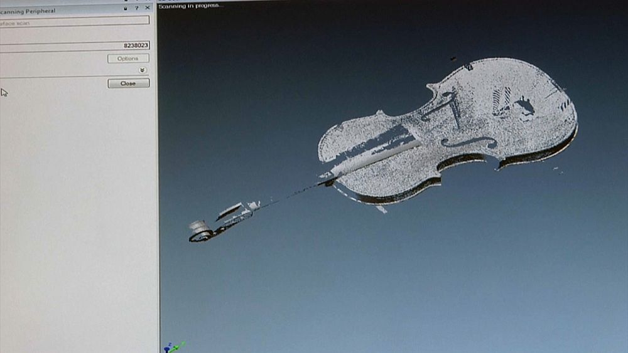Open help with the question mark icon
The image size is (628, 353).
136,8
